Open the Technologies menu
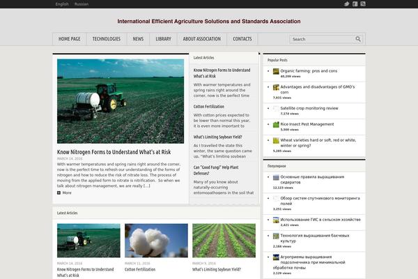418x279 pixels. 107,39
